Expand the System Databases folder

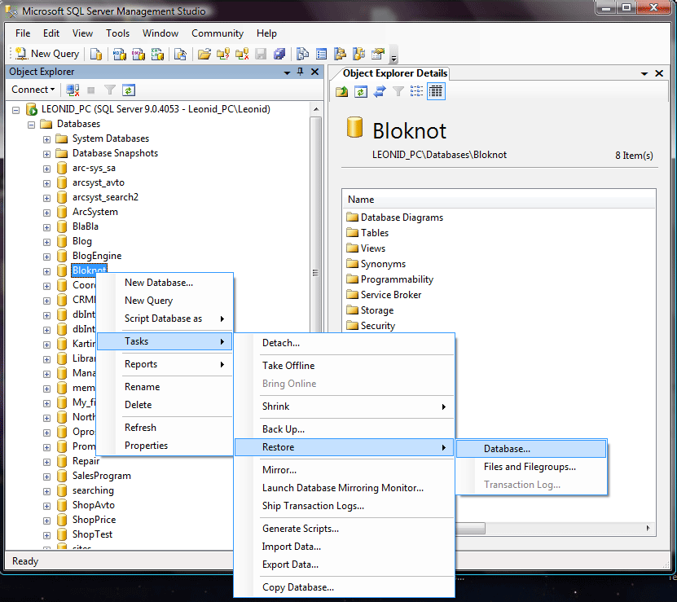(46, 139)
